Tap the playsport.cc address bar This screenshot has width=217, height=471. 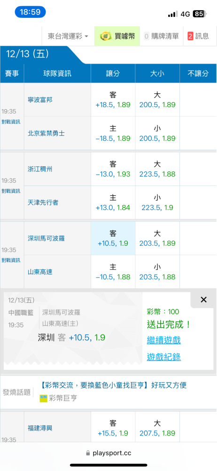coord(108,453)
